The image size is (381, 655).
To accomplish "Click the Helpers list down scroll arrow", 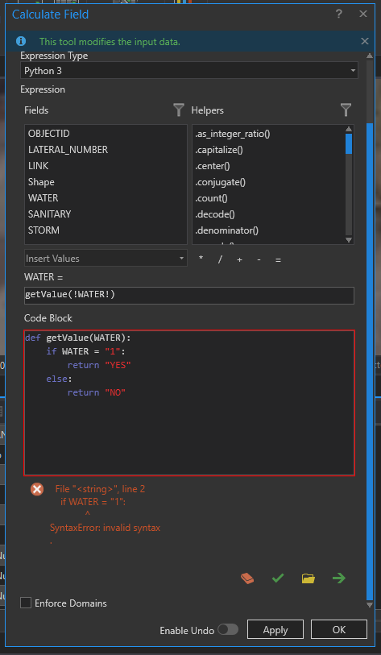I will 349,240.
